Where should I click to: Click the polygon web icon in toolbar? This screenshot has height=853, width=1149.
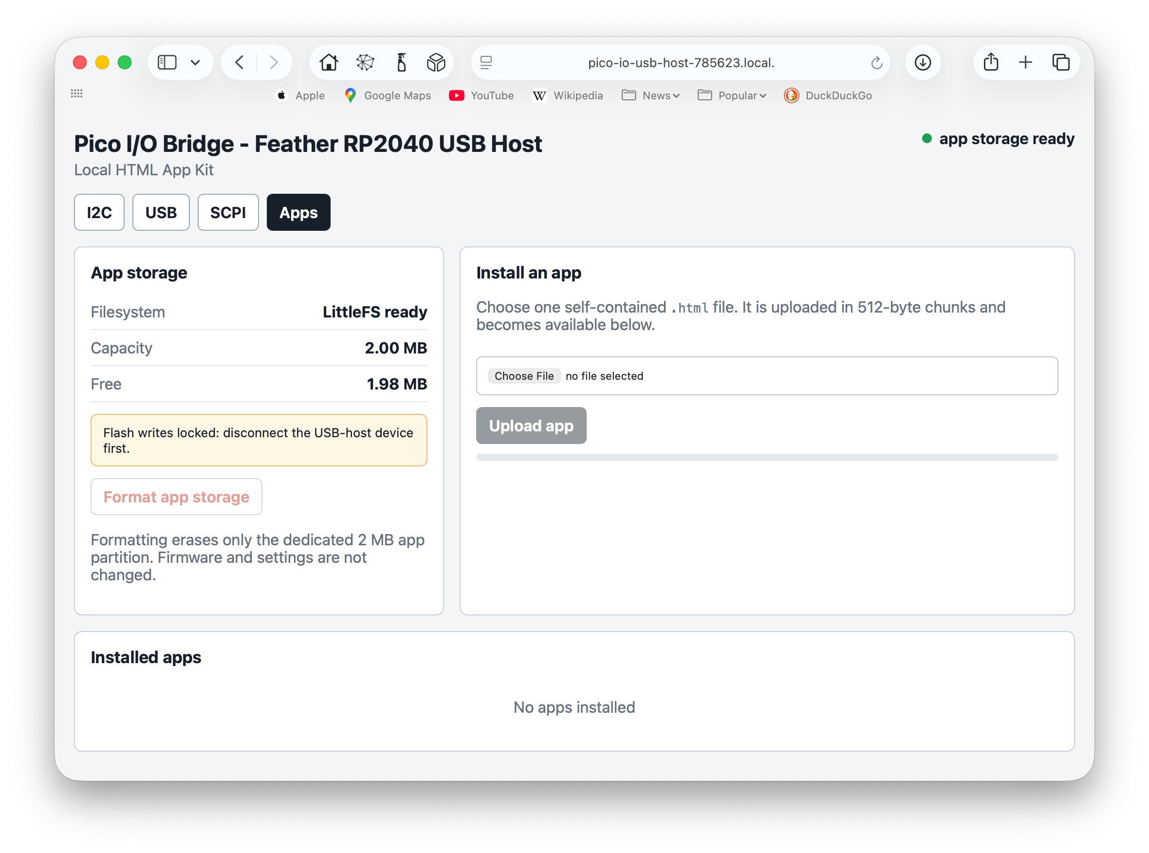[365, 62]
